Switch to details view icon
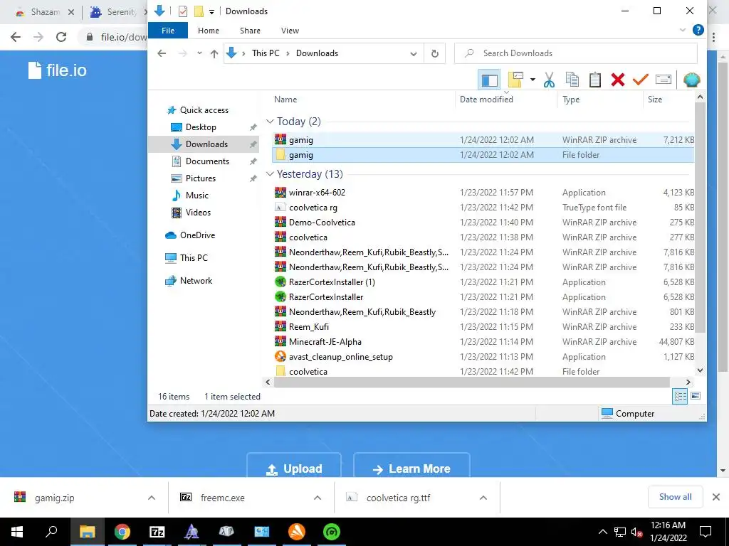The height and width of the screenshot is (546, 729). [x=680, y=396]
